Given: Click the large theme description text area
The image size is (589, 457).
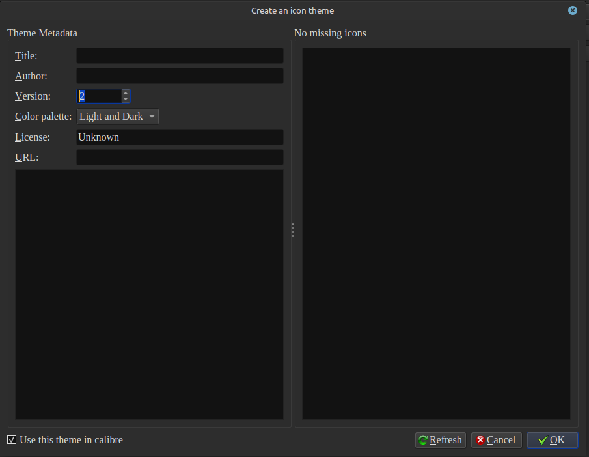Looking at the screenshot, I should pyautogui.click(x=149, y=295).
